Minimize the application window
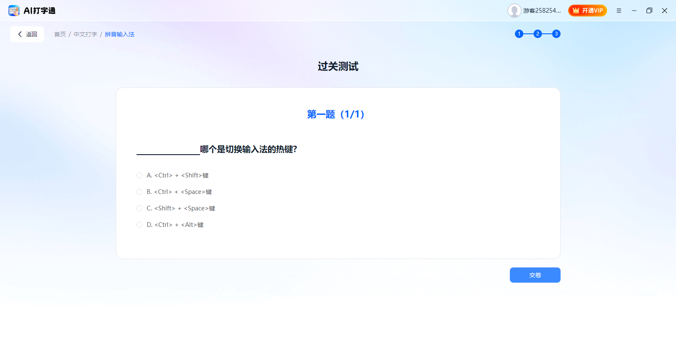This screenshot has width=676, height=338. point(634,11)
